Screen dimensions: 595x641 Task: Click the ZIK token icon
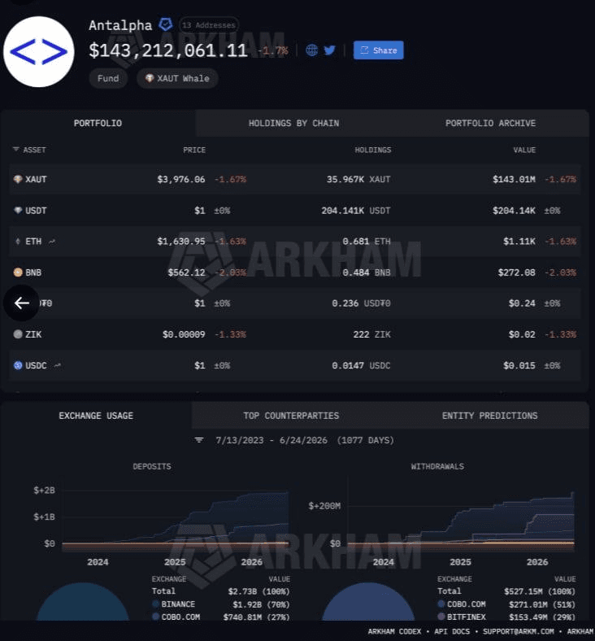coord(18,334)
